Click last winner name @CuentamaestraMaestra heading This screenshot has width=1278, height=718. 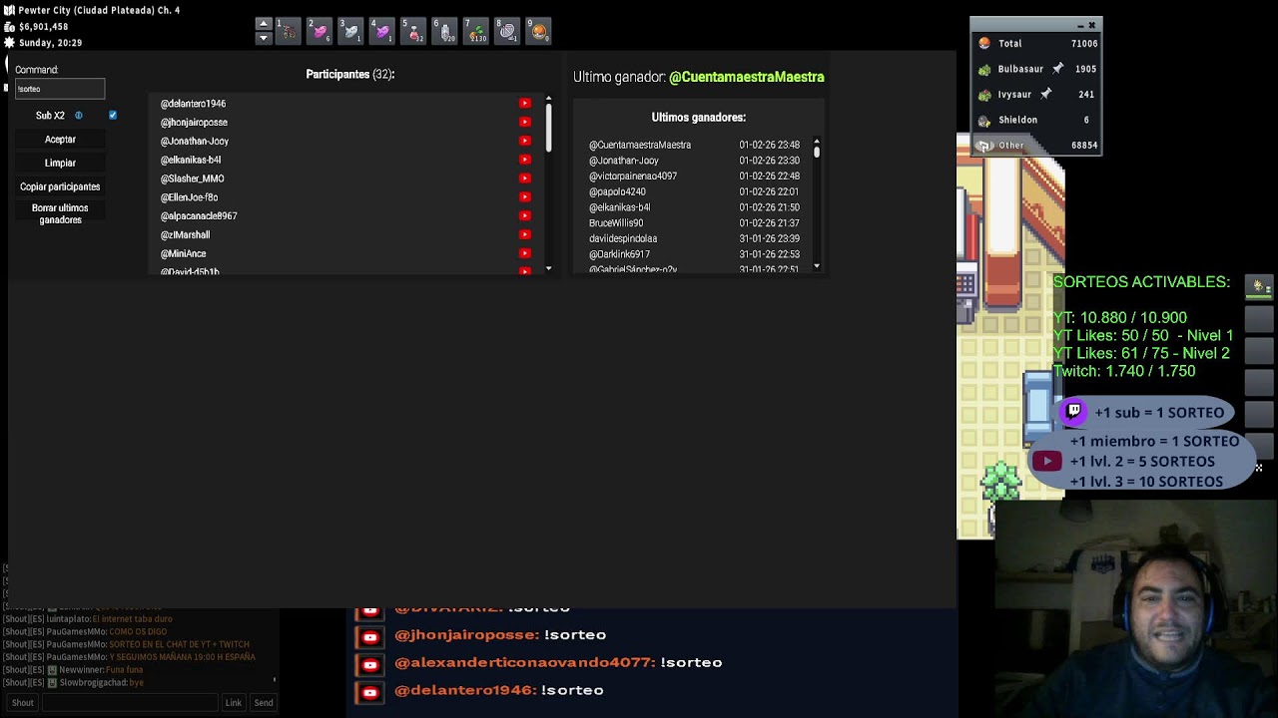[x=747, y=77]
